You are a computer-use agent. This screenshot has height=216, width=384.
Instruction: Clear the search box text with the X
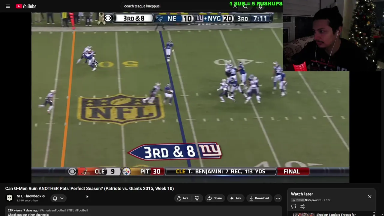tap(235, 6)
